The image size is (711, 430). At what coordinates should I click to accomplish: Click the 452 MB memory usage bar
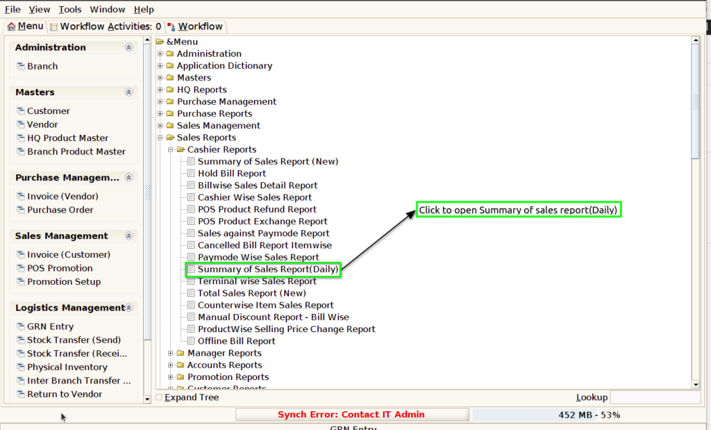pyautogui.click(x=589, y=415)
